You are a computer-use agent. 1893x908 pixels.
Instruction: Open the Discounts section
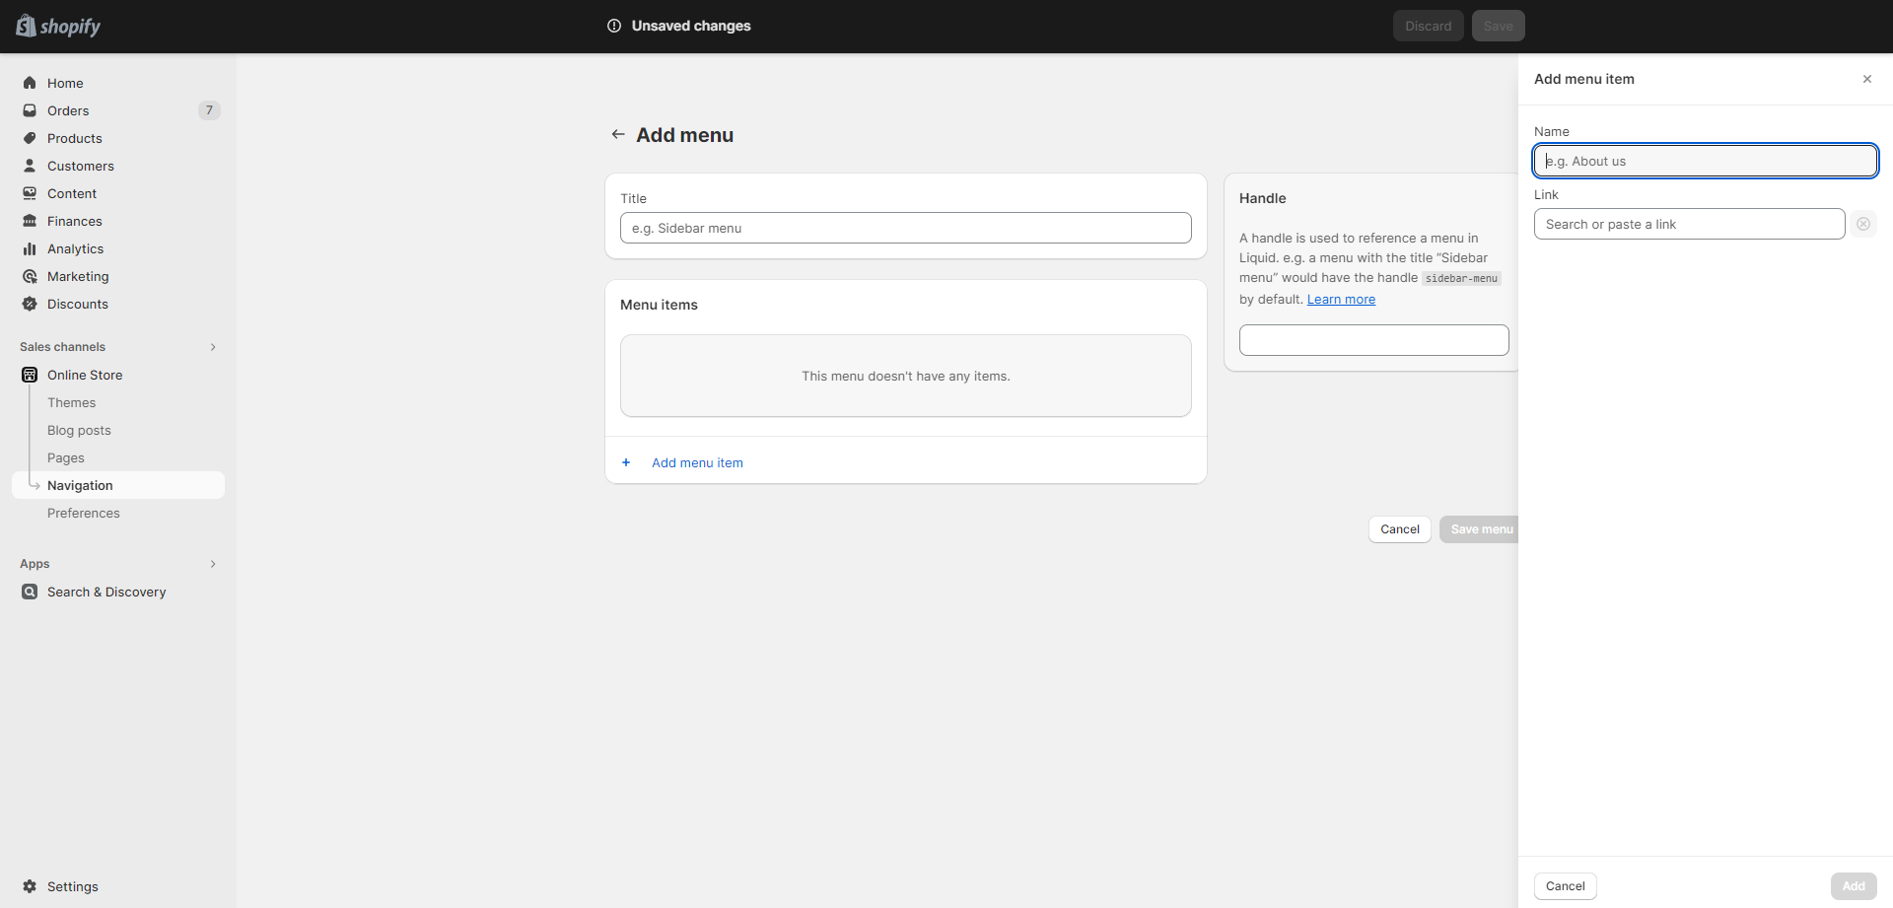tap(78, 304)
